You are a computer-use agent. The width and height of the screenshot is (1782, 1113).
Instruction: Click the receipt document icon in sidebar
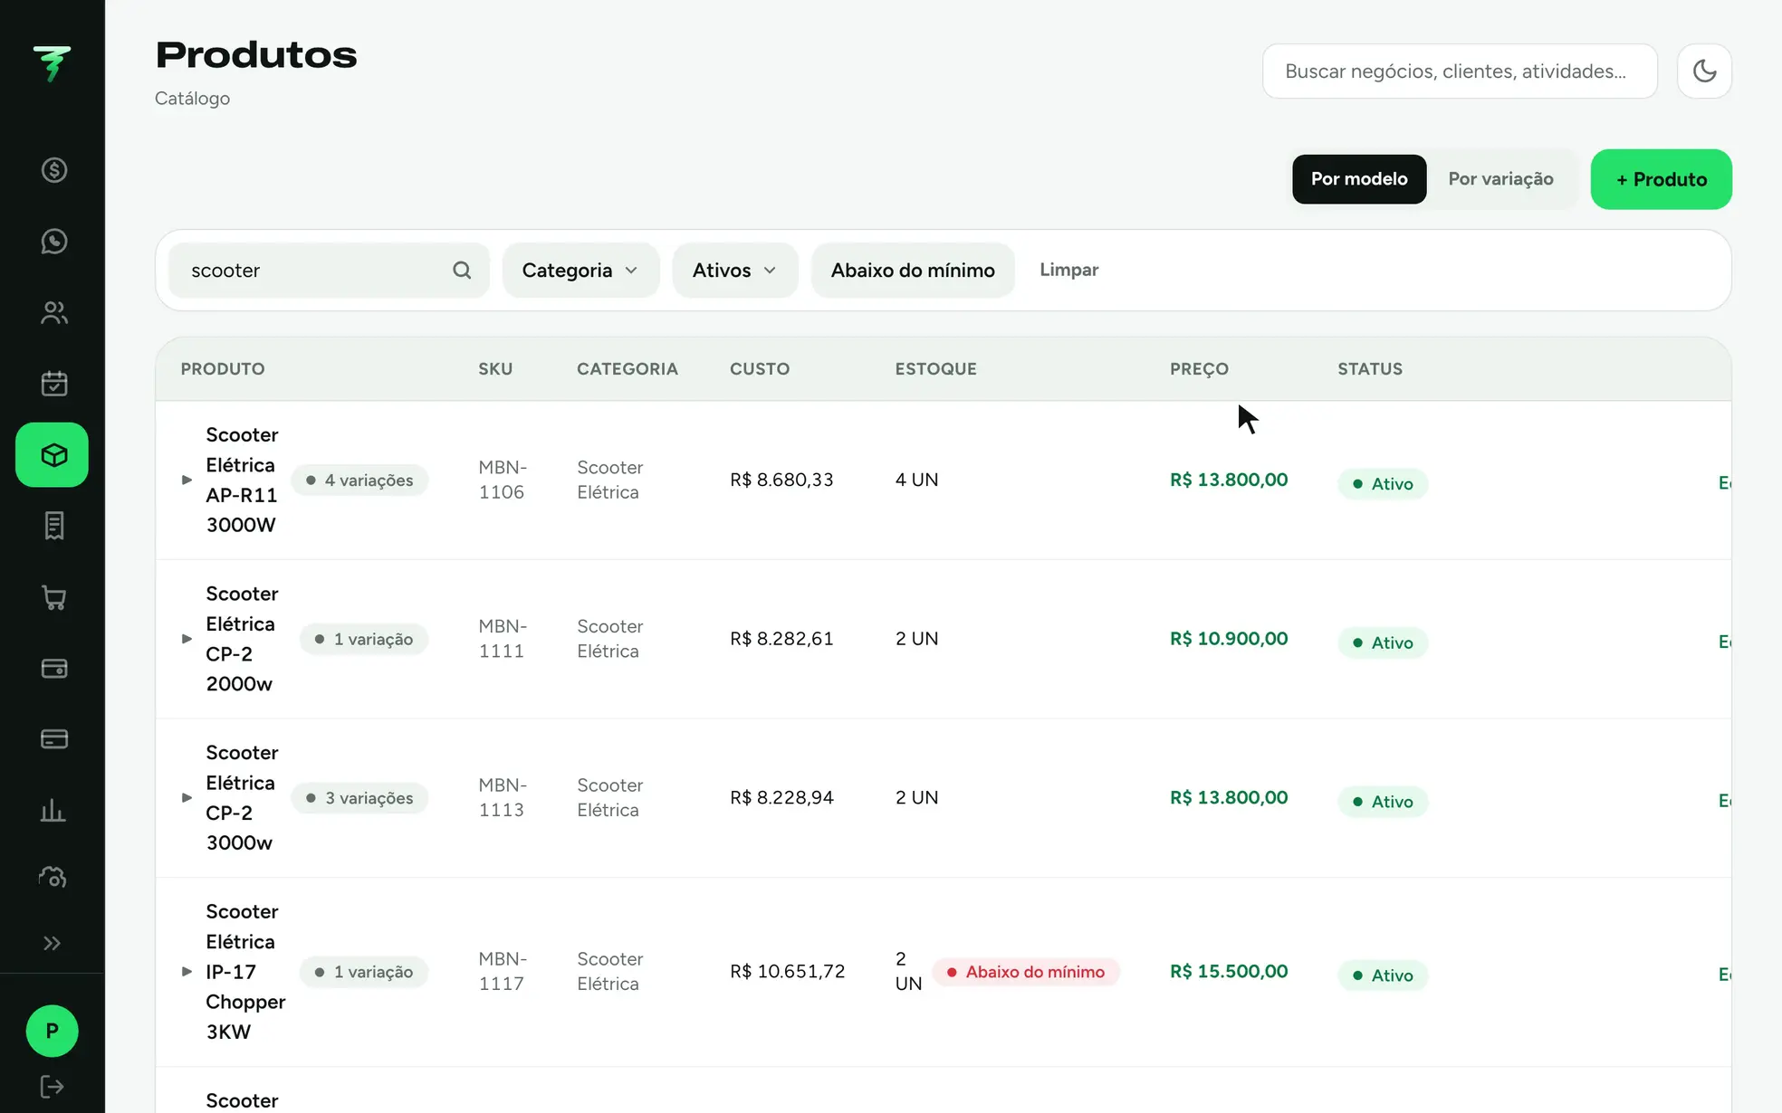[53, 526]
